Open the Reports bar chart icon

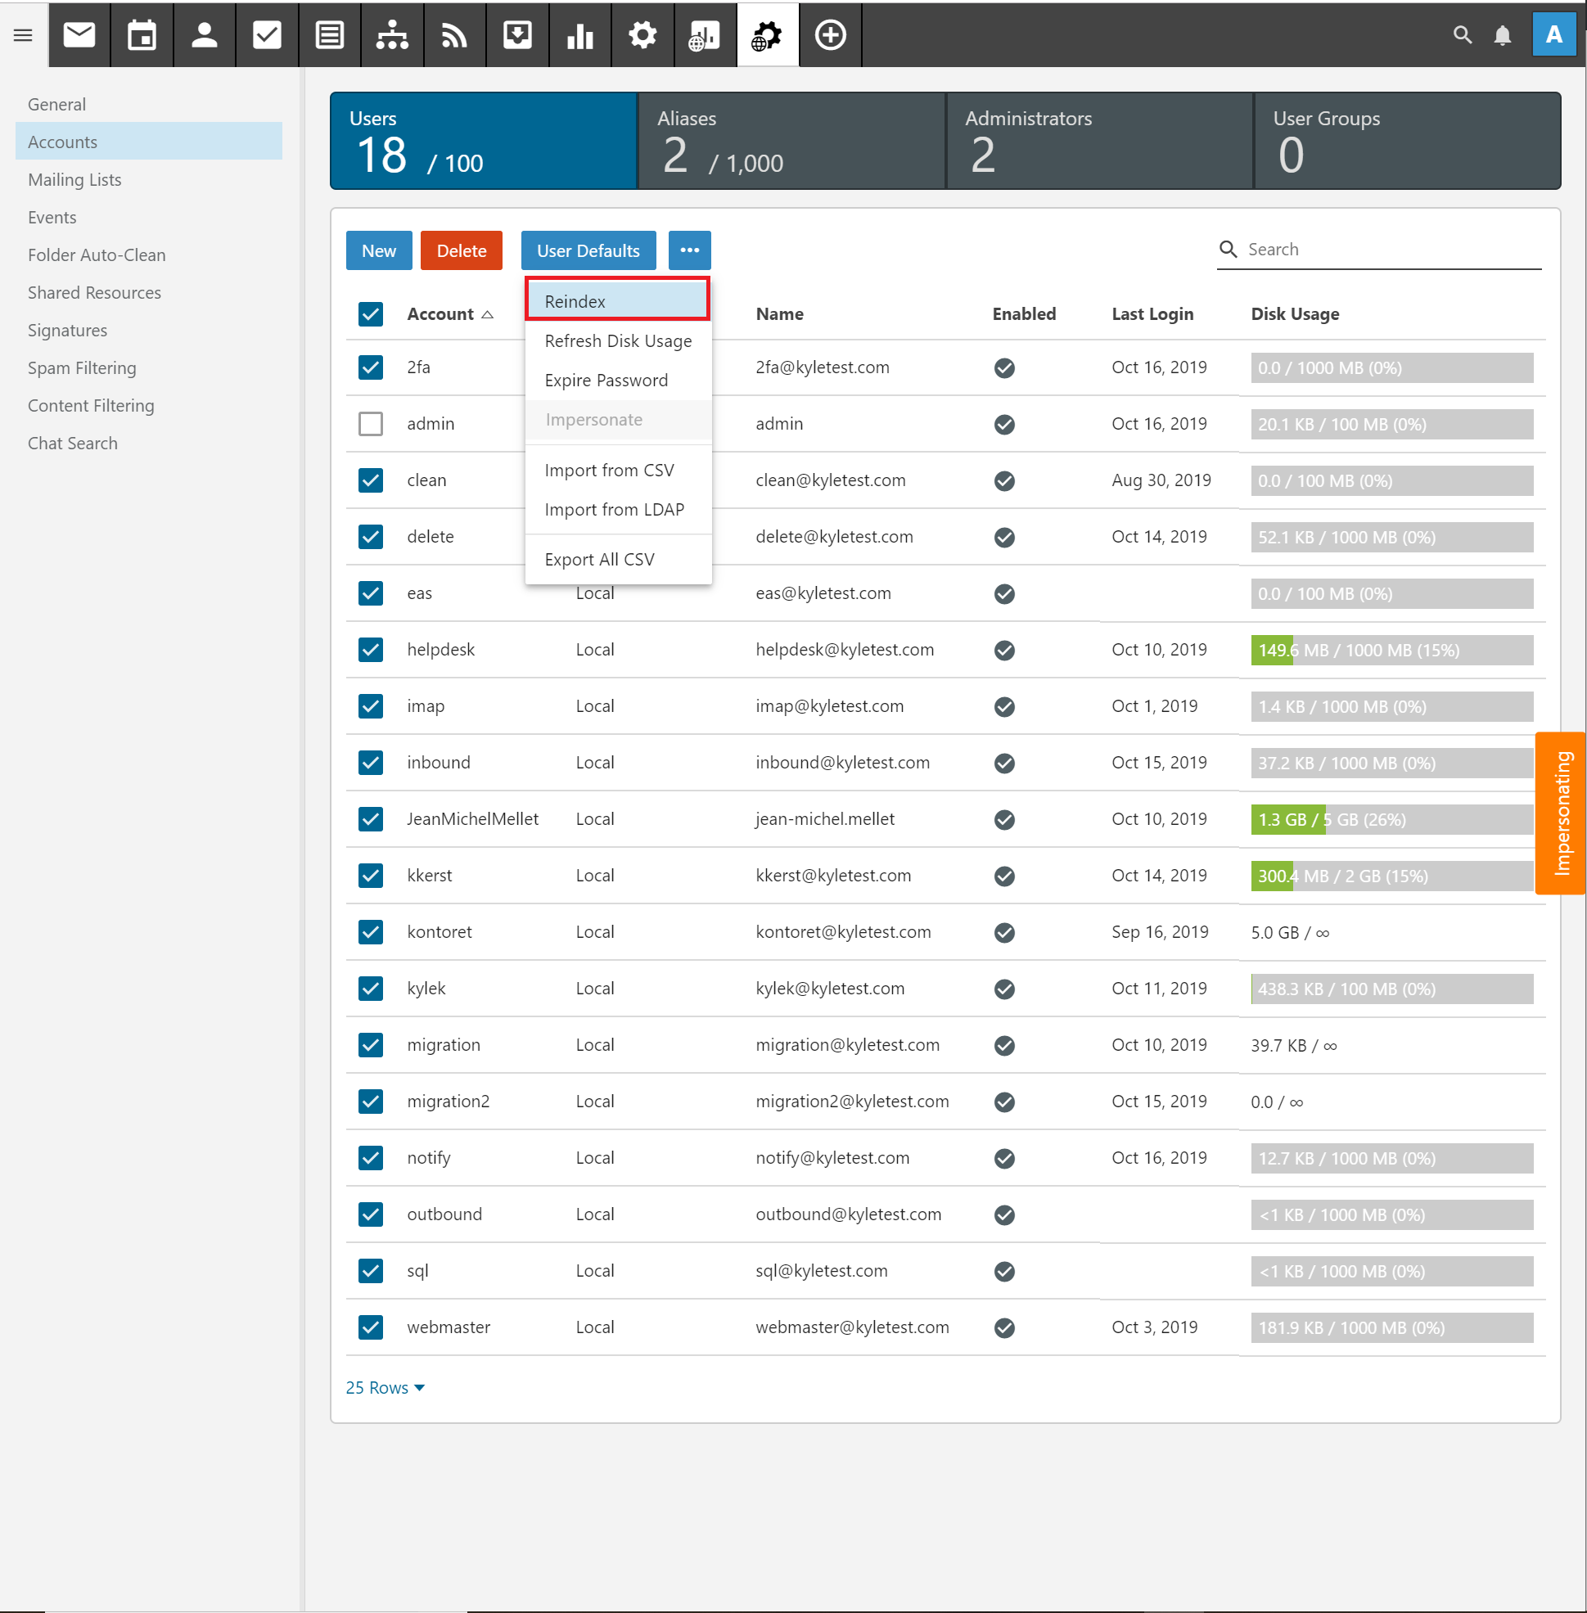coord(579,35)
